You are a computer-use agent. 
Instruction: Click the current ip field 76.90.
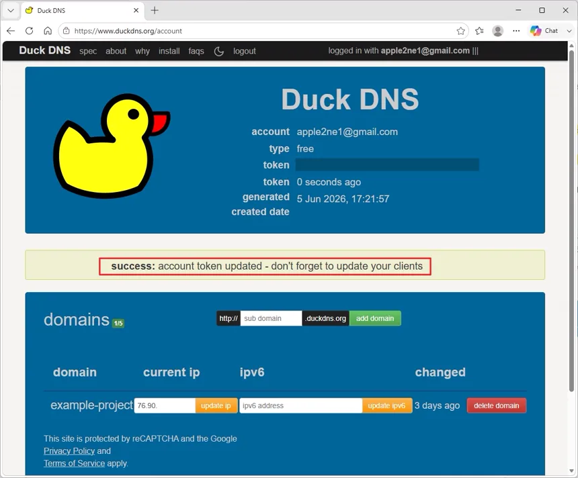(165, 405)
